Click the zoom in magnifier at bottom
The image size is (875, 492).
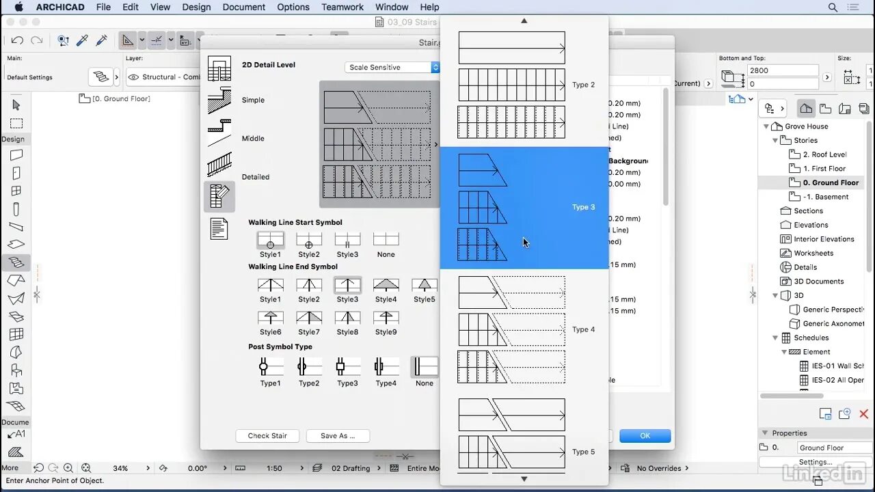(x=68, y=468)
